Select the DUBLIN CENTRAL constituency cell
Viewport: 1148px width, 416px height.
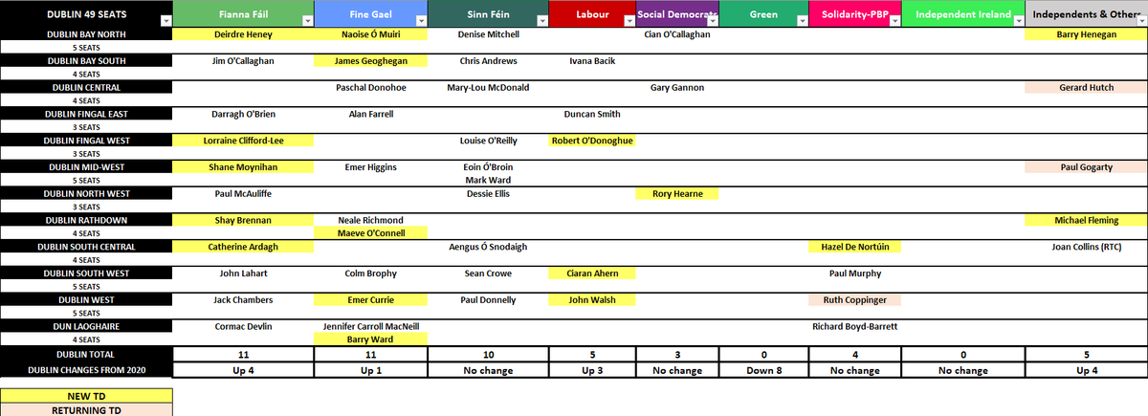(x=86, y=87)
